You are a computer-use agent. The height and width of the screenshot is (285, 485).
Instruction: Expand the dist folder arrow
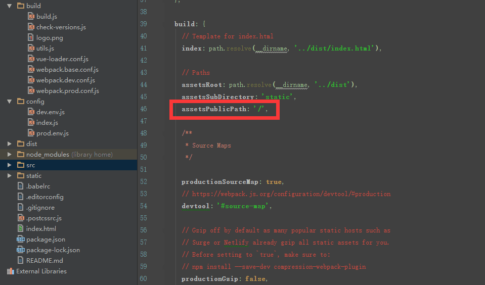[10, 144]
